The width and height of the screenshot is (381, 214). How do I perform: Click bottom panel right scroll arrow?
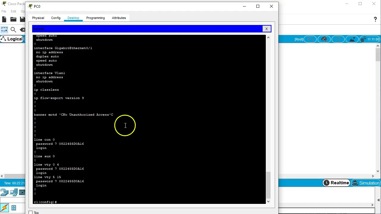pos(372,205)
